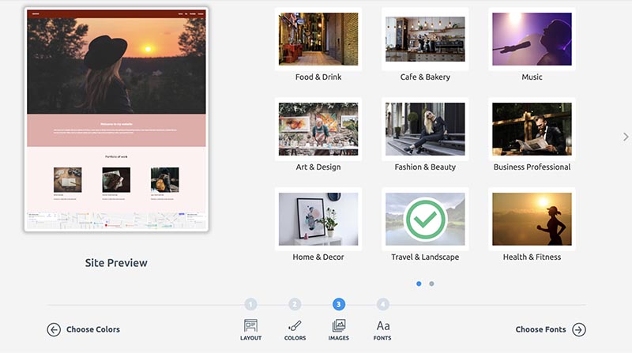Viewport: 632px width, 353px height.
Task: Click the right arrow circle beside Choose Fonts
Action: click(x=579, y=329)
